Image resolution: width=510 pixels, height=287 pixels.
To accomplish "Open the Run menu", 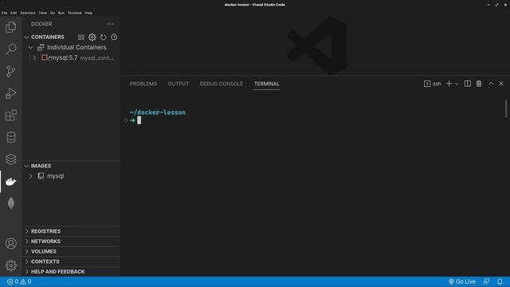I will [61, 13].
